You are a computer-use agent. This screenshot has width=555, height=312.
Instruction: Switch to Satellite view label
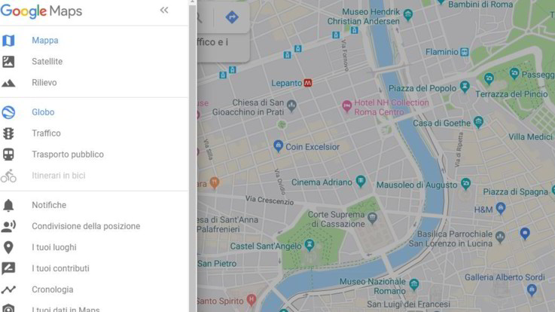[x=47, y=62]
